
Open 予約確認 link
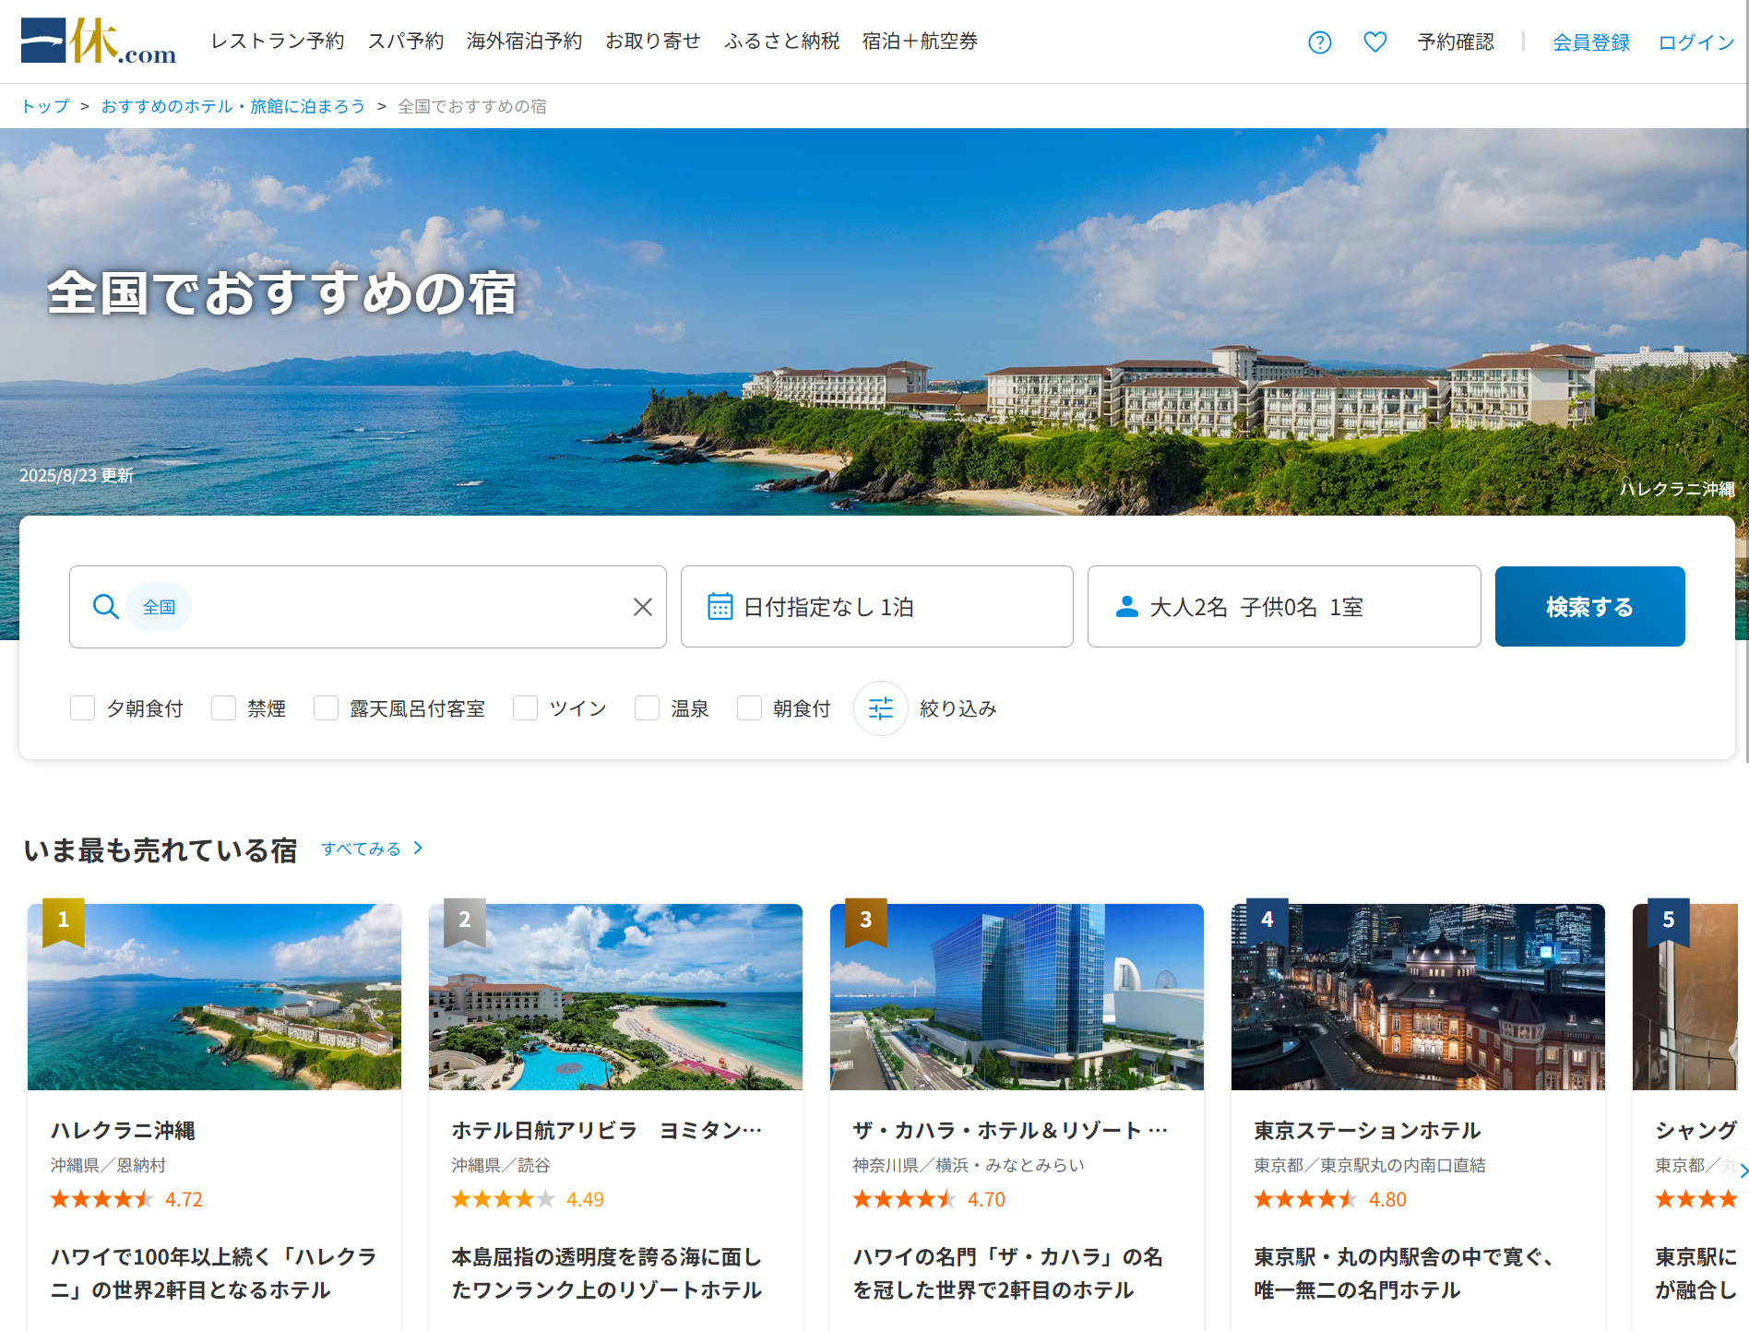click(x=1456, y=42)
